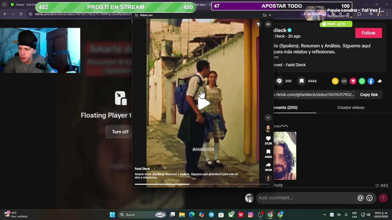This screenshot has width=392, height=220.
Task: View site information icon in address bar
Action: pyautogui.click(x=30, y=14)
